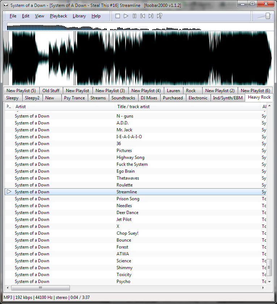Open the Lauren playlist tab
Image resolution: width=277 pixels, height=304 pixels.
point(173,91)
